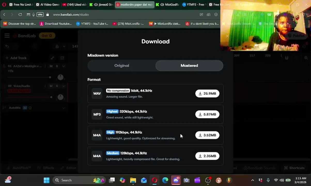
Task: Click the MP3 format label icon
Action: pyautogui.click(x=97, y=114)
